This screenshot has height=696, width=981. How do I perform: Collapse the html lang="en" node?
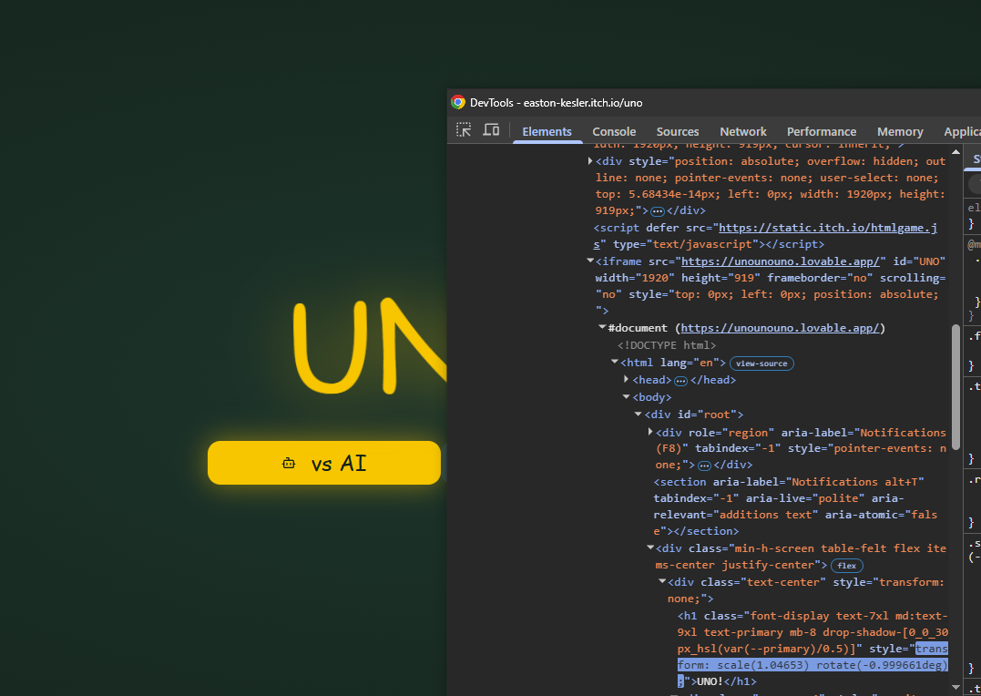[615, 362]
